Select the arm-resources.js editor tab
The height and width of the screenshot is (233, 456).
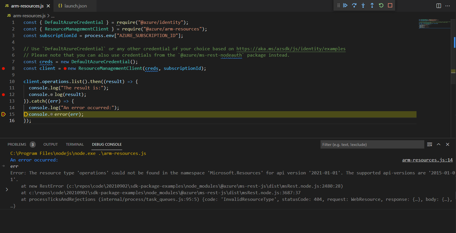(x=27, y=6)
